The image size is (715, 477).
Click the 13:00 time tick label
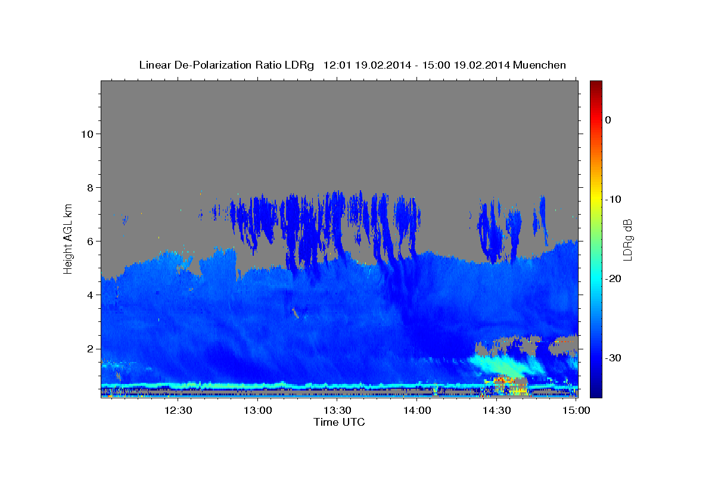(258, 410)
